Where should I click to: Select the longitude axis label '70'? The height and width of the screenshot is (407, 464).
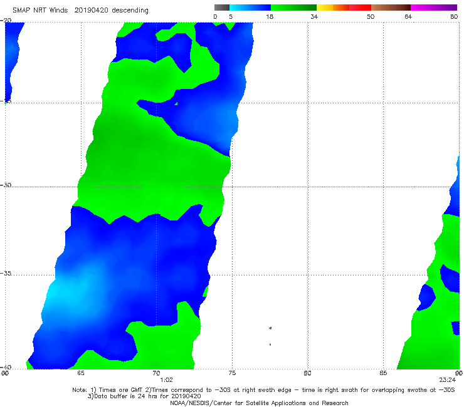[156, 373]
